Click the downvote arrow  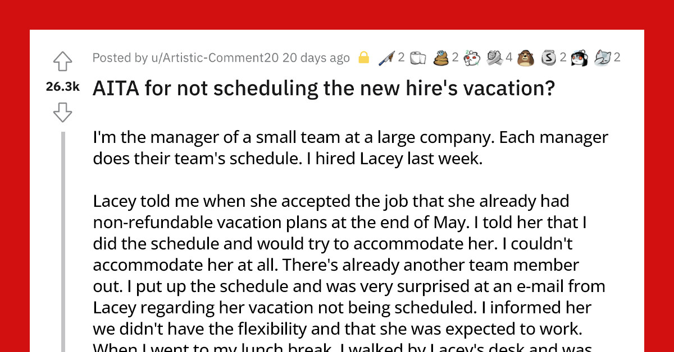click(x=62, y=112)
